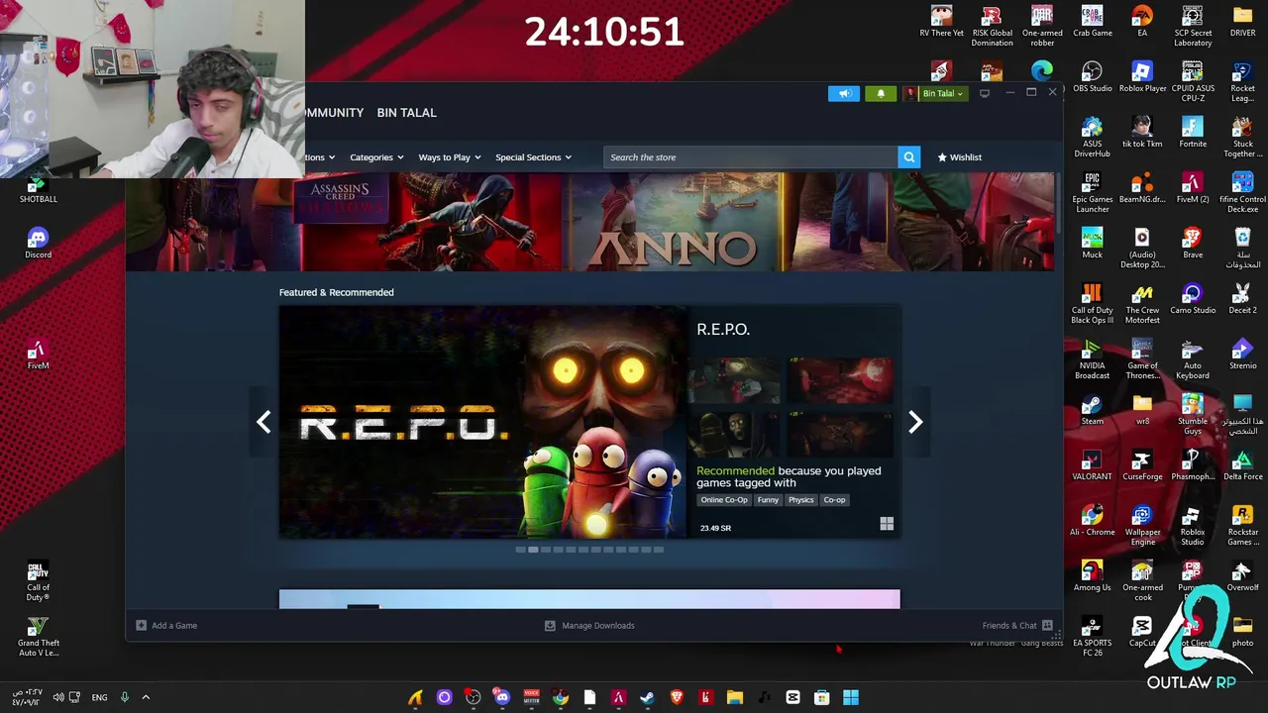Click the Steam icon in the taskbar
The height and width of the screenshot is (713, 1268).
(647, 698)
